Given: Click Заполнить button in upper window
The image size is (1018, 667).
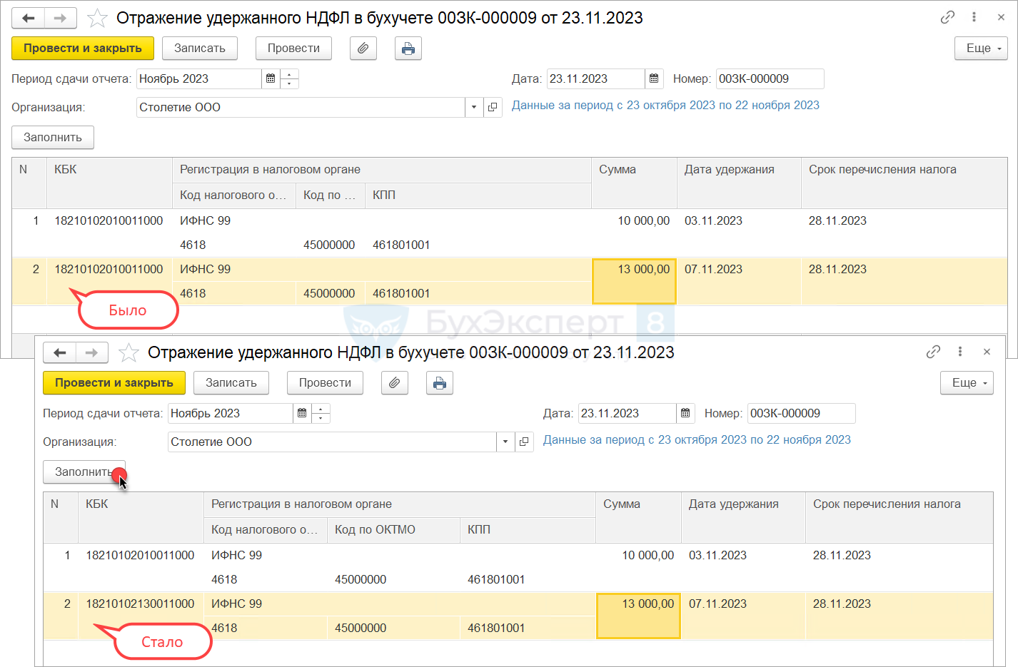Looking at the screenshot, I should pos(53,138).
